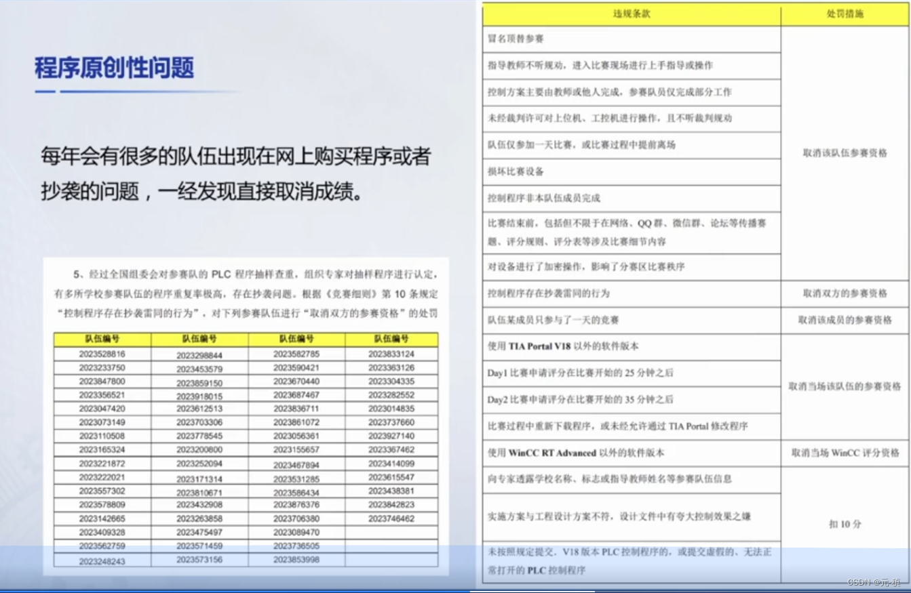The height and width of the screenshot is (593, 911).
Task: Click team number 2023298844
Action: coord(199,355)
